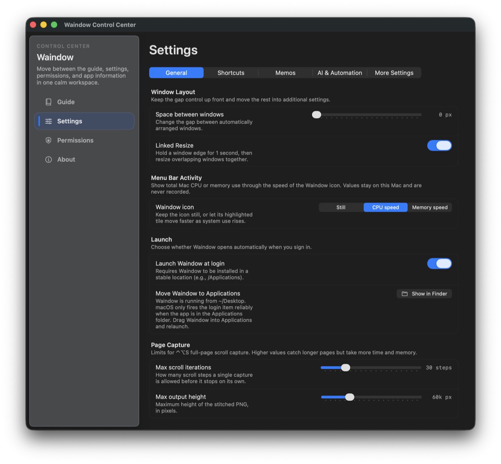Click the 'Move Waindow to Applications' label
The width and height of the screenshot is (501, 464).
pyautogui.click(x=198, y=294)
